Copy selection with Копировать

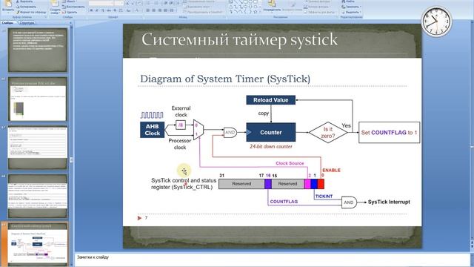pos(27,7)
